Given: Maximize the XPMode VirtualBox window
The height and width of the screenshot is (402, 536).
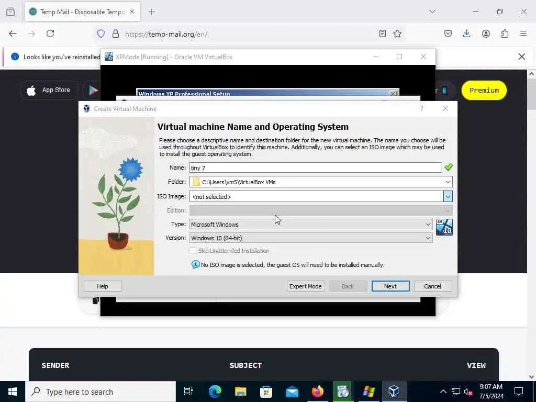Looking at the screenshot, I should tap(399, 57).
